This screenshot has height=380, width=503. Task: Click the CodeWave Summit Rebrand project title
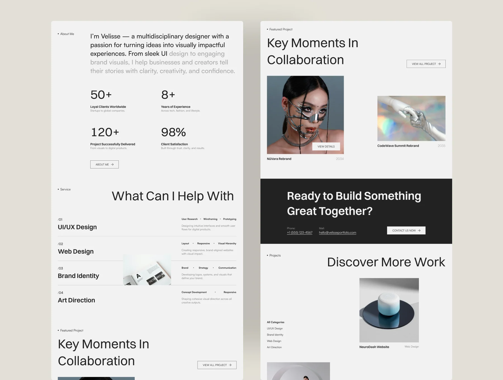pos(398,146)
